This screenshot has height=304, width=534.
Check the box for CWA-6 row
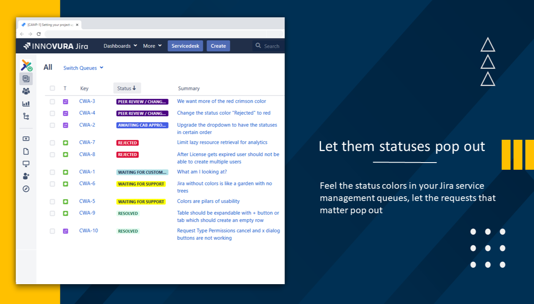coord(52,184)
